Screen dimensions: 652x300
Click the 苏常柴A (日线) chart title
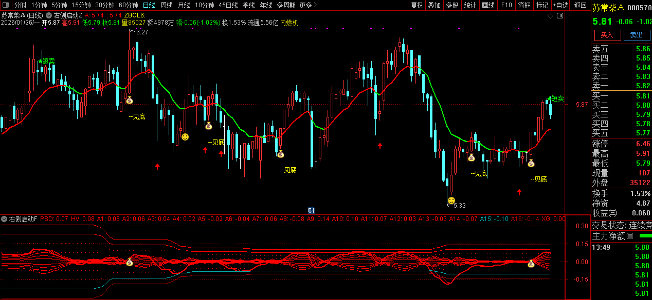[x=22, y=16]
